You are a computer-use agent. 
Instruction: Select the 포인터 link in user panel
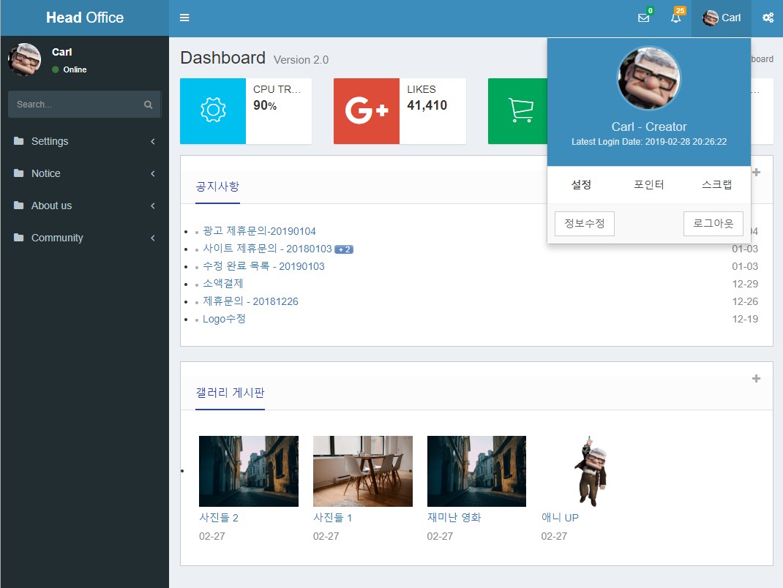(x=649, y=185)
